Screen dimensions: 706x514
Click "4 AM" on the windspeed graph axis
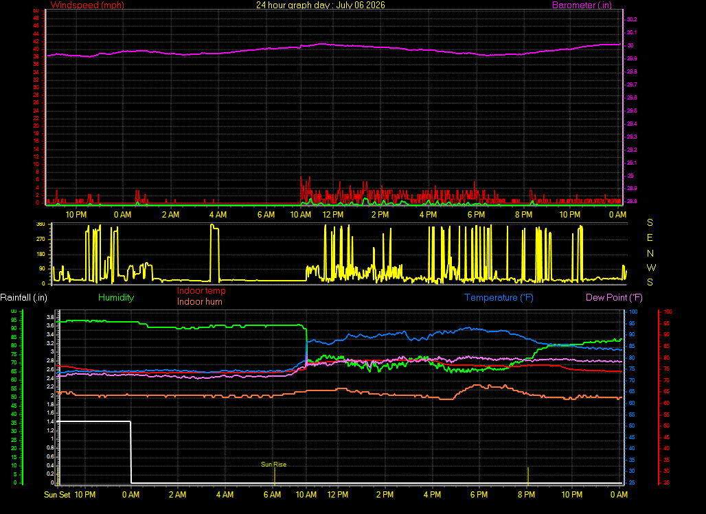(x=218, y=215)
